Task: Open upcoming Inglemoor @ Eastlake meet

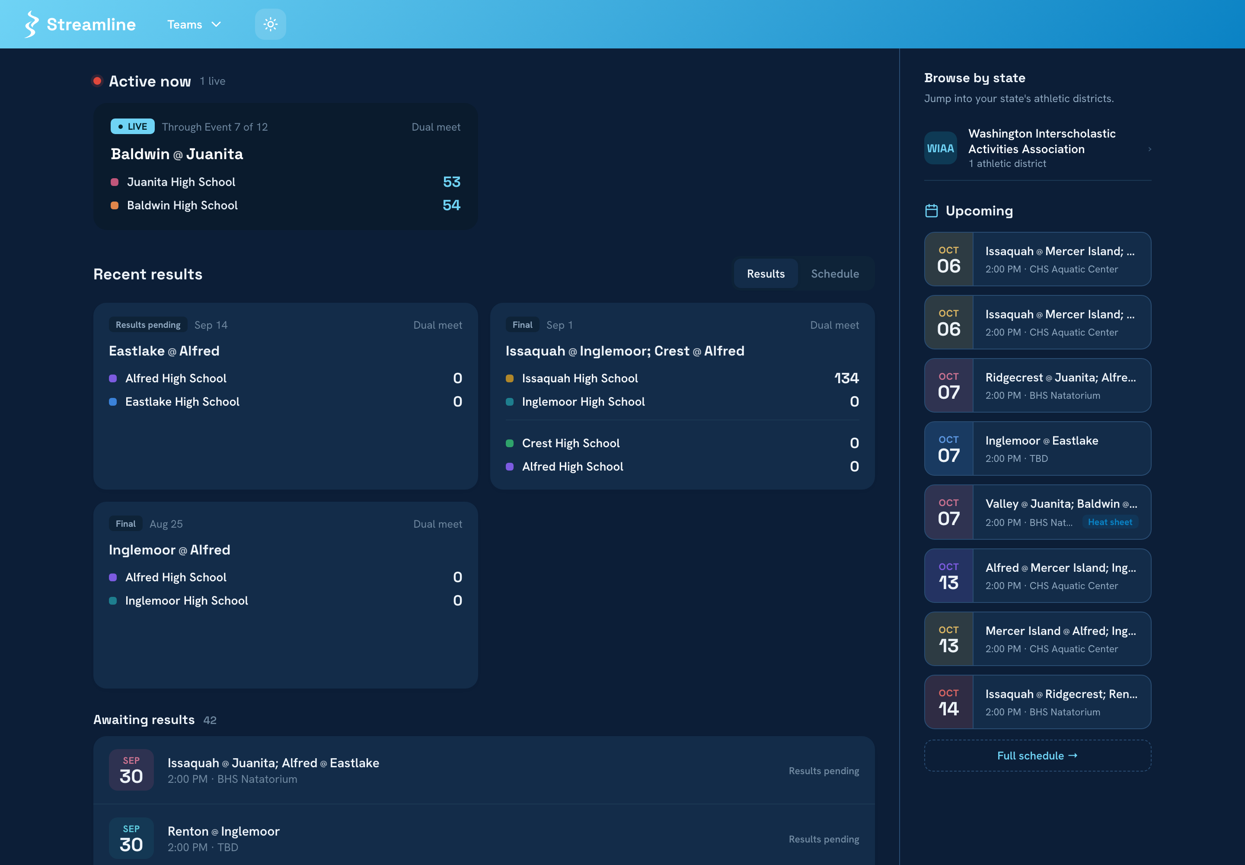Action: 1037,449
